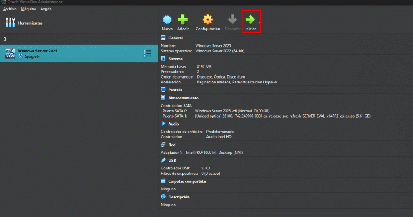Screen dimensions: 413x217
Task: Open the Windows Server 2025 machine menu icon
Action: pyautogui.click(x=147, y=54)
